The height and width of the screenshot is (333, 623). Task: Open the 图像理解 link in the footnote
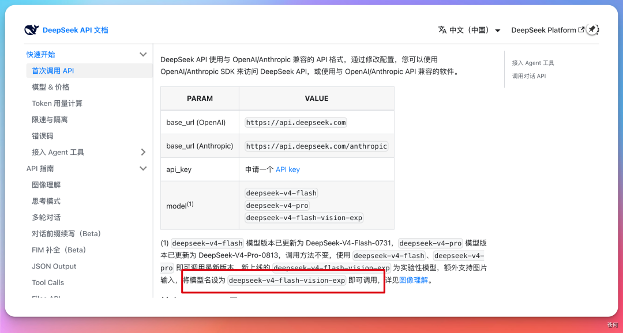pos(414,280)
